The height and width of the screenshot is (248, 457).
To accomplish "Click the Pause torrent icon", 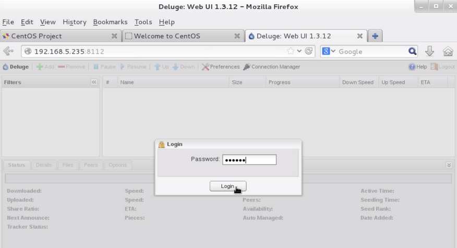I will [96, 67].
